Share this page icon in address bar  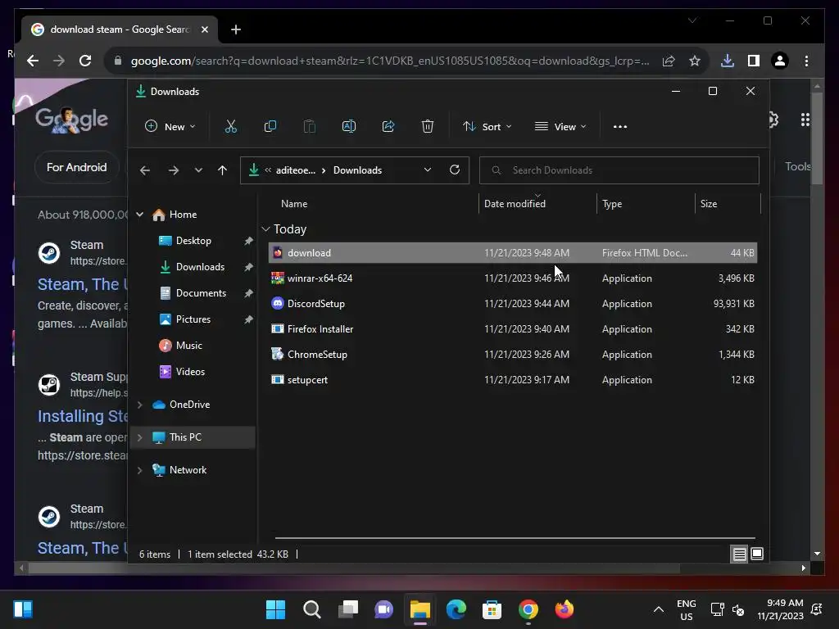[x=669, y=61]
